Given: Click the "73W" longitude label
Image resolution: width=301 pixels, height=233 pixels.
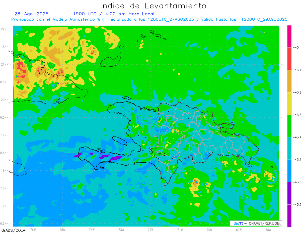Looking at the screenshot, I should click(121, 229).
